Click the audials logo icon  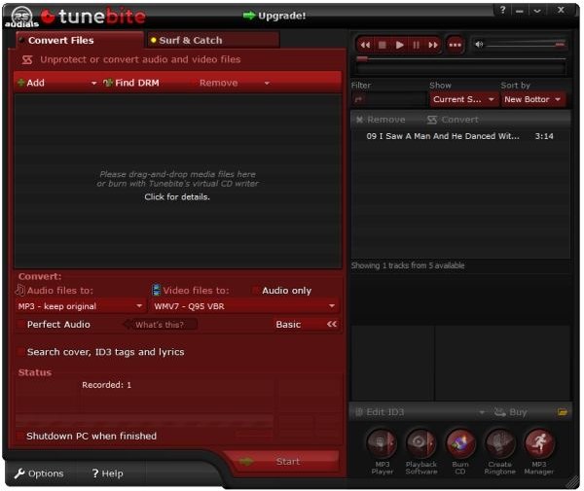coord(21,18)
